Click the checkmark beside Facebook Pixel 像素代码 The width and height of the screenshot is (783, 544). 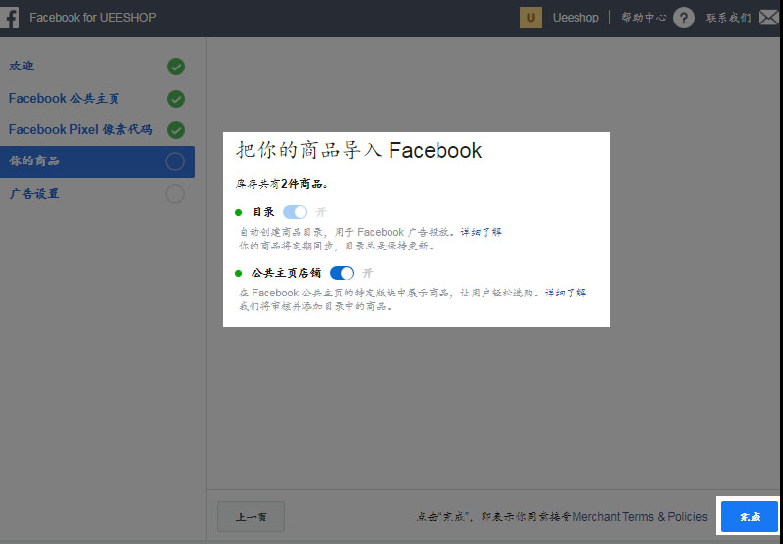point(176,130)
